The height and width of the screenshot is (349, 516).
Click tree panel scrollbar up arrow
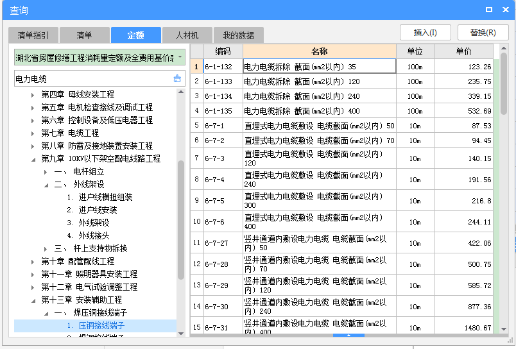click(x=181, y=92)
